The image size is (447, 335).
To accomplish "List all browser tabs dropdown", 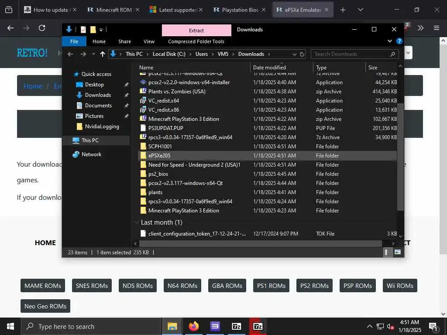I will [x=360, y=10].
